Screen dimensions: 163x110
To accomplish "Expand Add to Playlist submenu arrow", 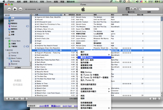I will point(109,89).
